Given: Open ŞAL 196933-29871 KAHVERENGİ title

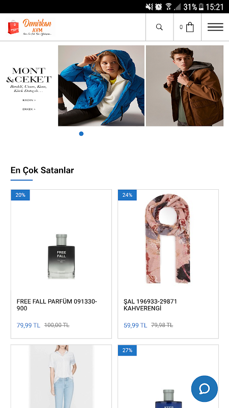Looking at the screenshot, I should (150, 305).
